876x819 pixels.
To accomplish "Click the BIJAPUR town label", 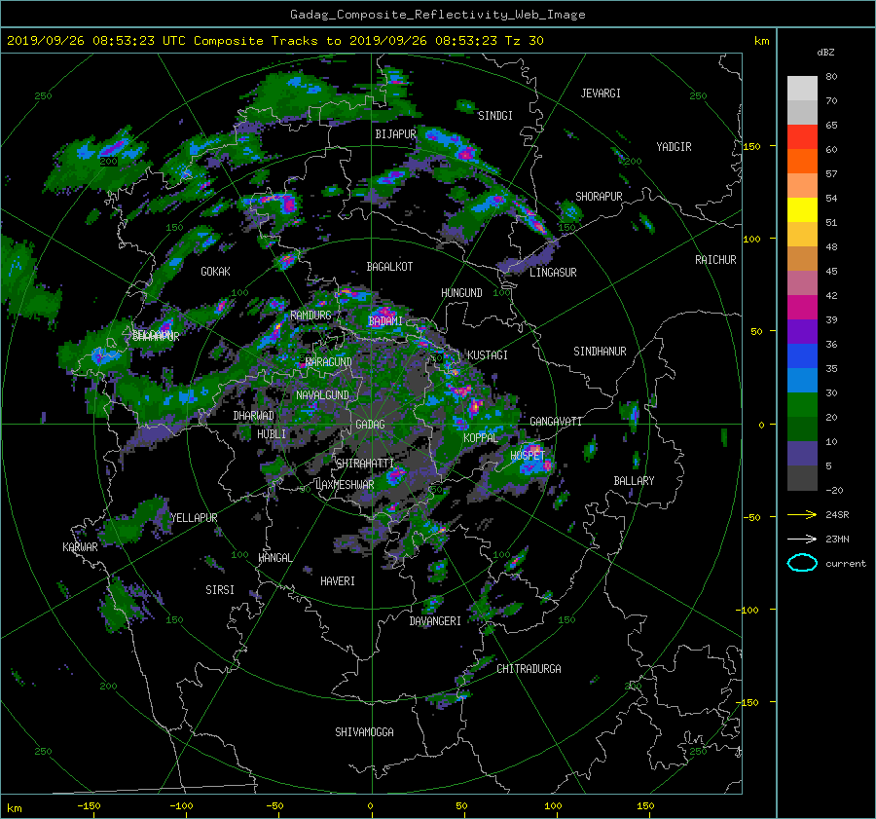I will (395, 134).
